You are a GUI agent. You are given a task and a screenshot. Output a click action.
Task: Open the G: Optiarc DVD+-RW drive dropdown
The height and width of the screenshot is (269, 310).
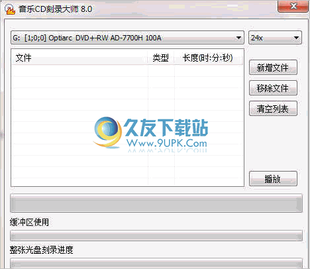coord(127,38)
